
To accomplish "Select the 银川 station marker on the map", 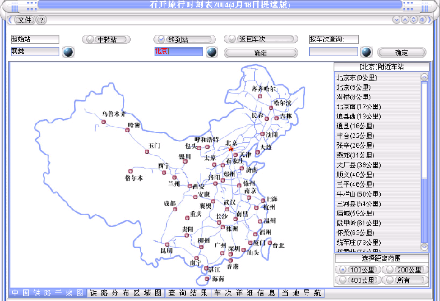I will (x=185, y=161).
